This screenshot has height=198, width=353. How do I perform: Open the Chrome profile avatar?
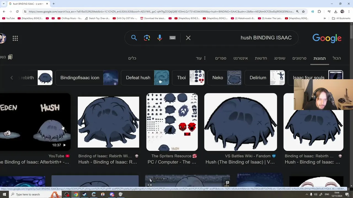click(x=342, y=12)
